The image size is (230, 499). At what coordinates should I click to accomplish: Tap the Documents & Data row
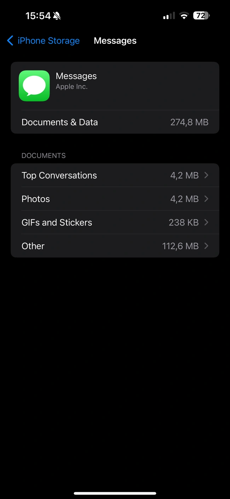tap(115, 122)
